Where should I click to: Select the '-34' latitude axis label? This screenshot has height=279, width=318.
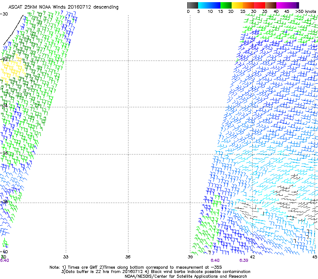[x=4, y=105]
